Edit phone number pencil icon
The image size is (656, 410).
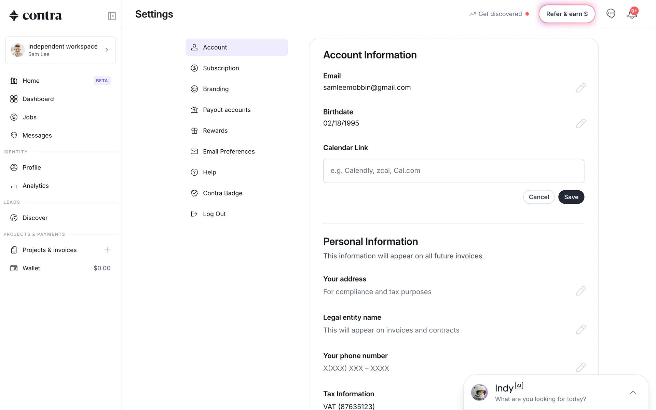[x=580, y=368]
